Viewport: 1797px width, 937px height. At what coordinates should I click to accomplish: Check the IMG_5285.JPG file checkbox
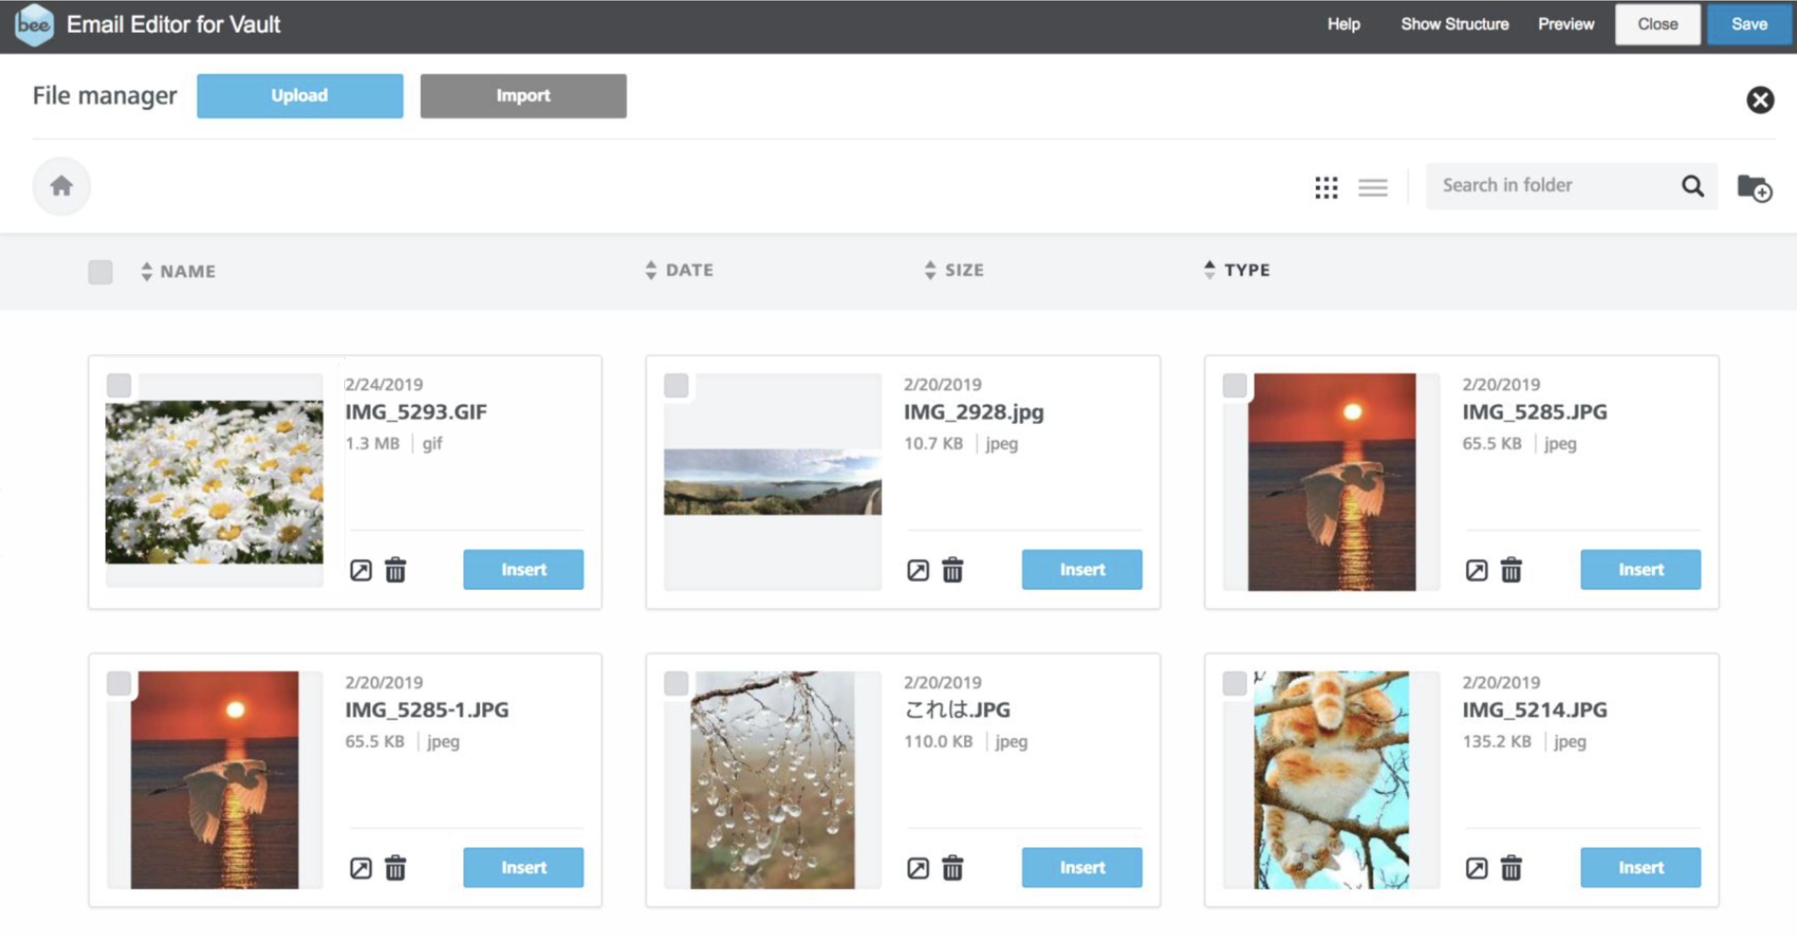[x=1234, y=385]
